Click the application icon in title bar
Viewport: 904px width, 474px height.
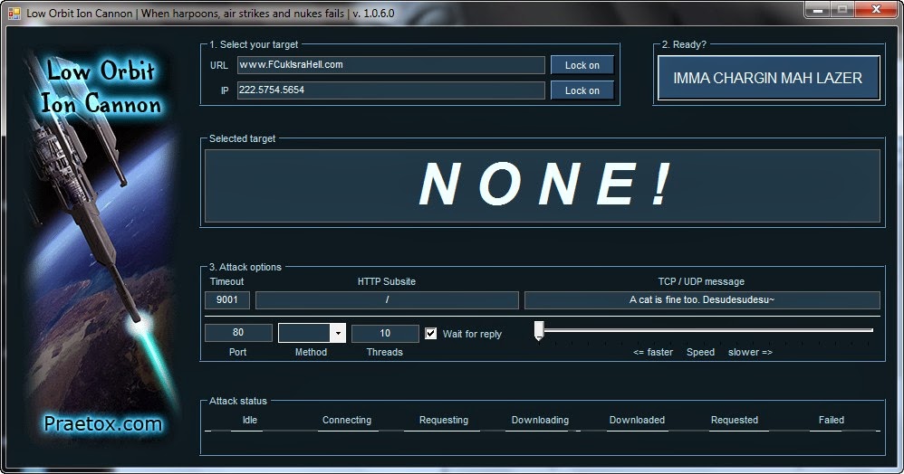click(14, 13)
